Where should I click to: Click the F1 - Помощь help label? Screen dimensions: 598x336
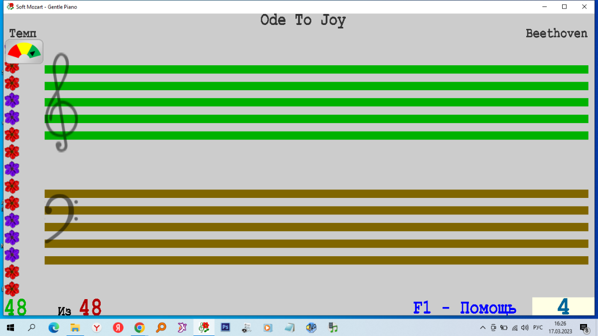pos(464,308)
